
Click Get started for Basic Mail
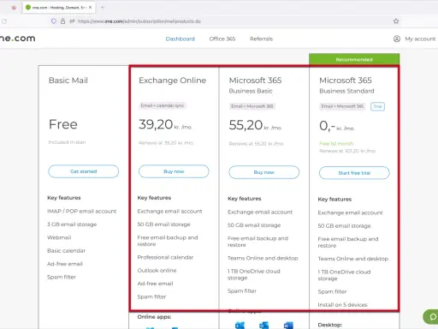pyautogui.click(x=84, y=171)
